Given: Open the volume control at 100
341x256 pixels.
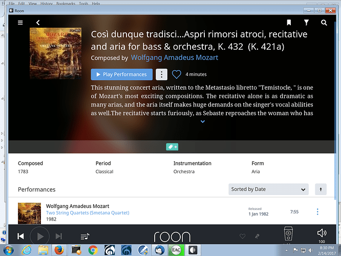Looking at the screenshot, I should (x=322, y=236).
